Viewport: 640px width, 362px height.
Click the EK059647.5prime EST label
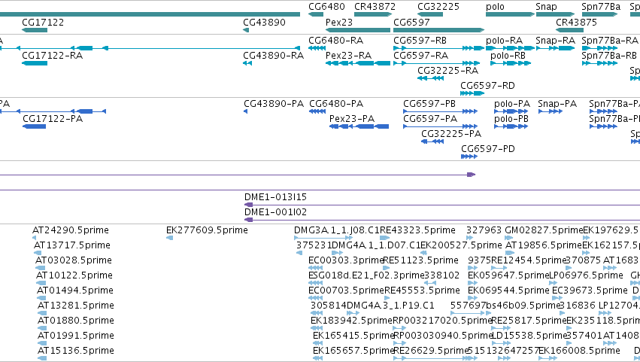click(x=508, y=275)
